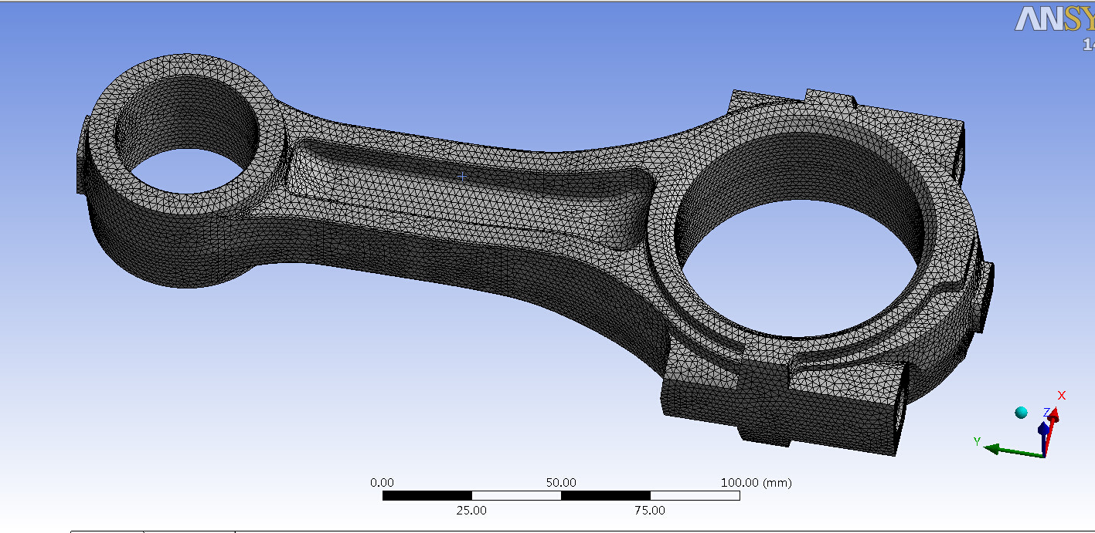Click the "0.00" scale label

tap(382, 483)
